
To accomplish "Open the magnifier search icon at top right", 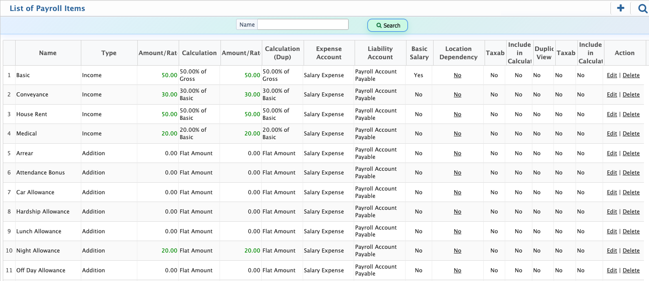I will coord(643,8).
